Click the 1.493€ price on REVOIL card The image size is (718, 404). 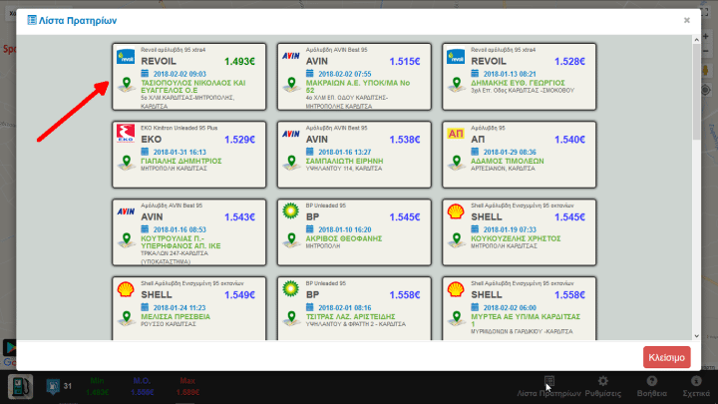click(239, 62)
